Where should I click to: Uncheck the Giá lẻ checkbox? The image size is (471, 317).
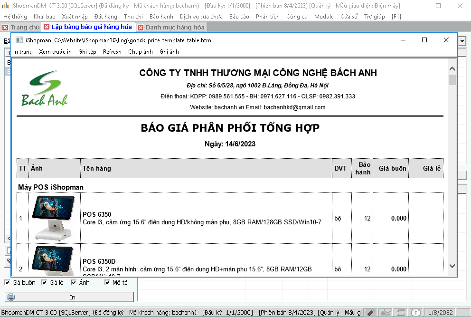point(44,282)
